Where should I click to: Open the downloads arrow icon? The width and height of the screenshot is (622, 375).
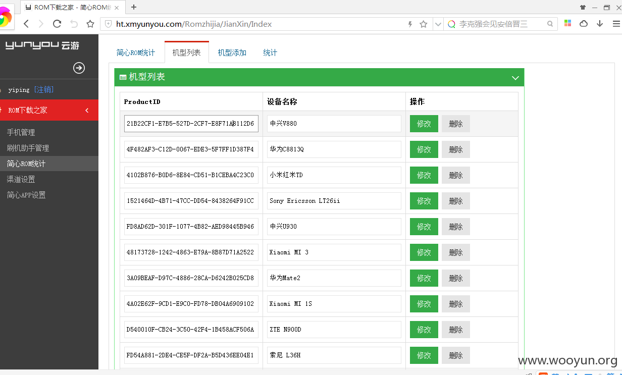tap(600, 24)
